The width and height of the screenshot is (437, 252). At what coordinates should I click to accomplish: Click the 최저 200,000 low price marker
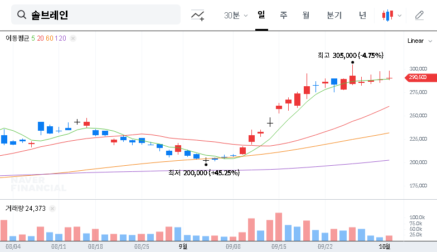pos(204,173)
